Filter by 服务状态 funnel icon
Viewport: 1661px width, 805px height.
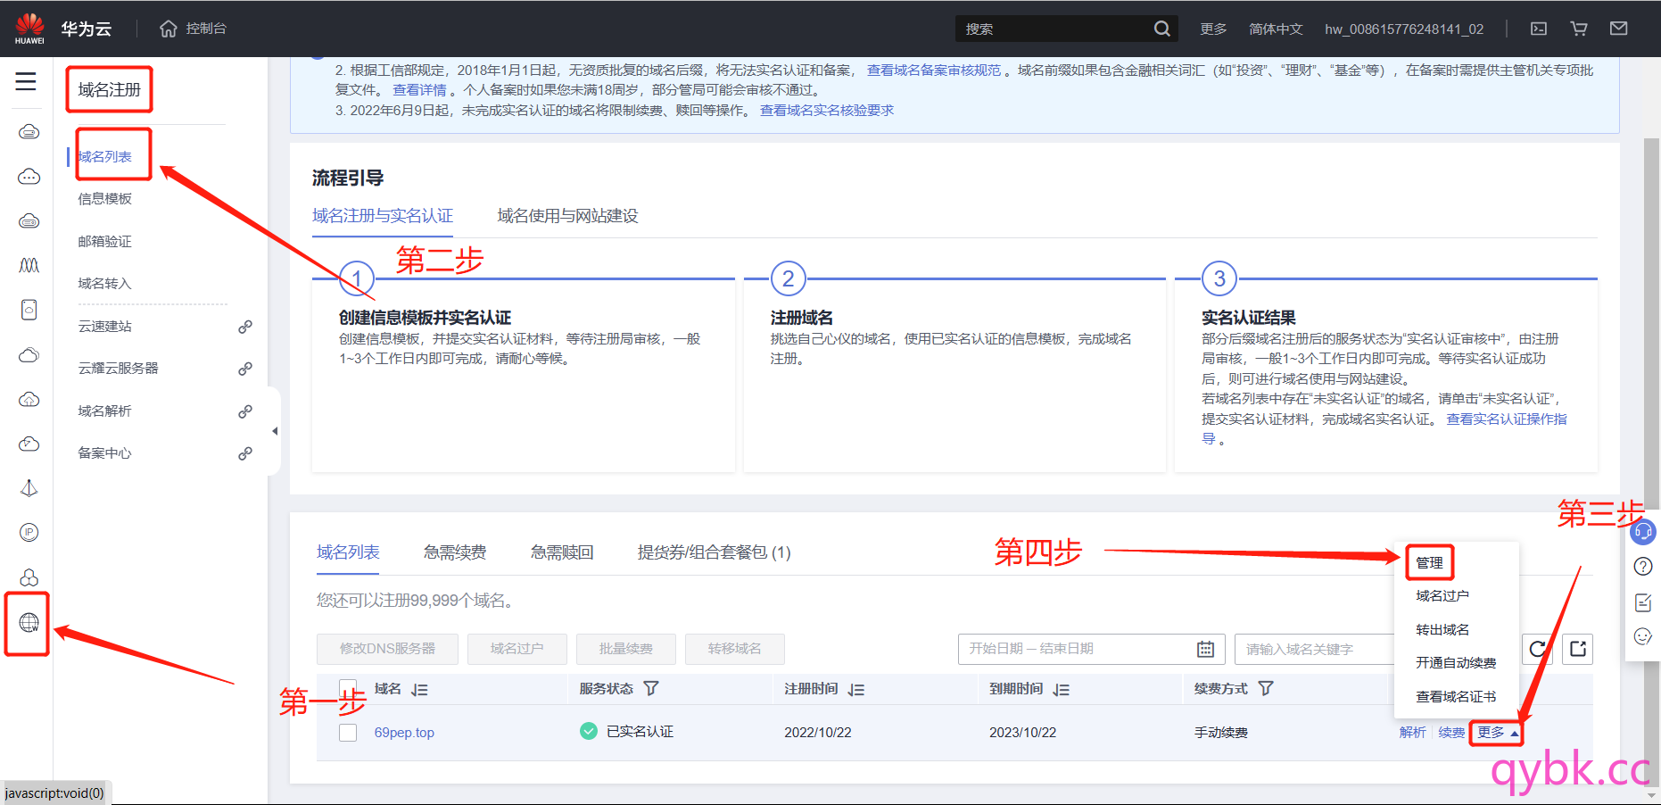tap(651, 689)
